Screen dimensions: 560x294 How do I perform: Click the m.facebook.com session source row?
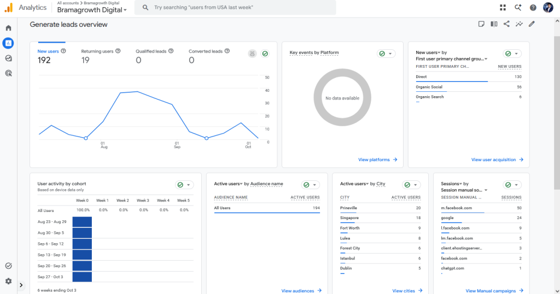point(481,208)
